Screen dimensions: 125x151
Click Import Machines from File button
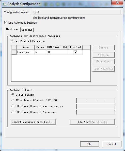34,122
